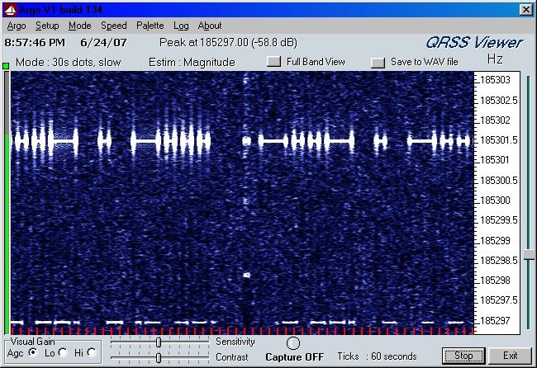
Task: Click the Exit button
Action: point(510,356)
